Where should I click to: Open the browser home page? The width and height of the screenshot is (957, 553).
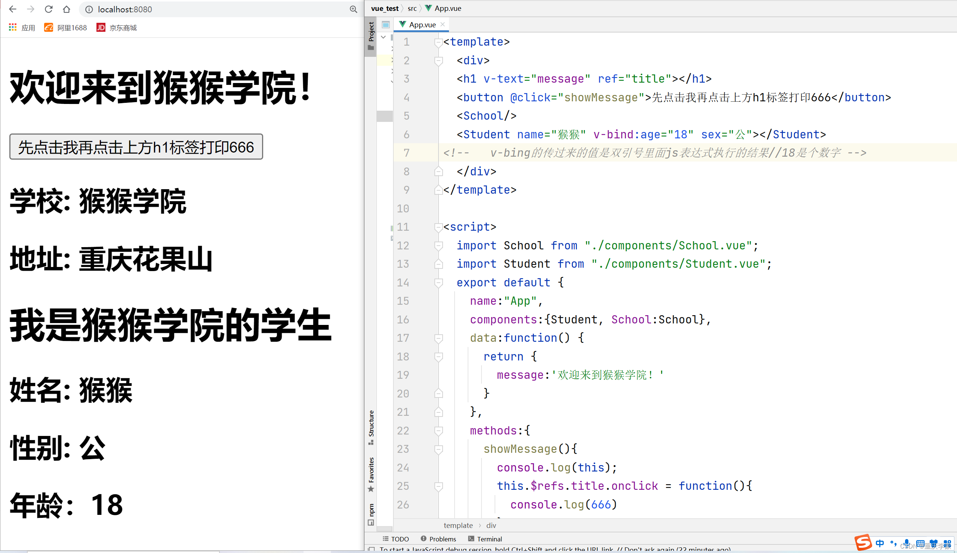tap(67, 9)
